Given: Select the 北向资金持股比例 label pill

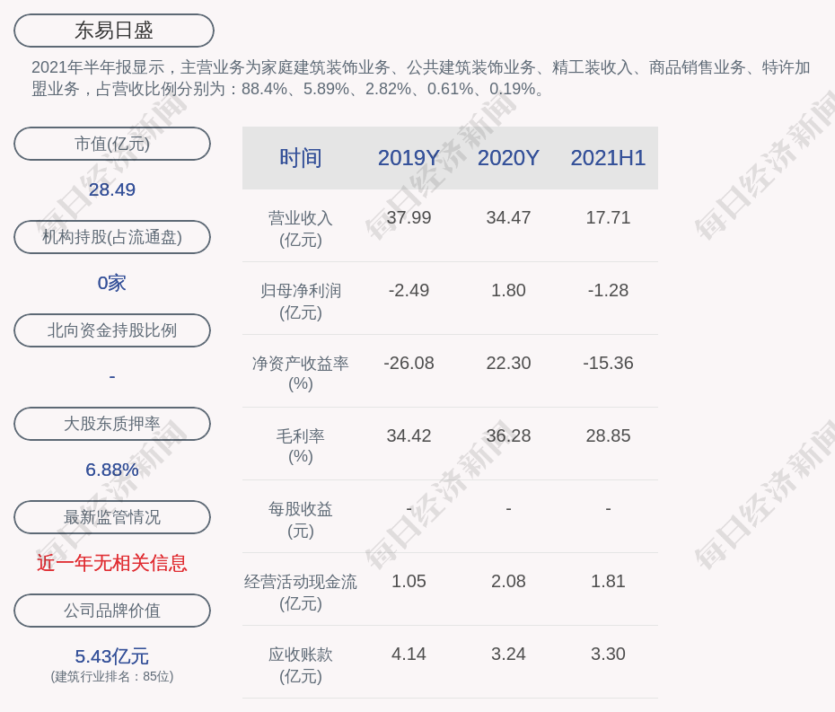Looking at the screenshot, I should [112, 330].
